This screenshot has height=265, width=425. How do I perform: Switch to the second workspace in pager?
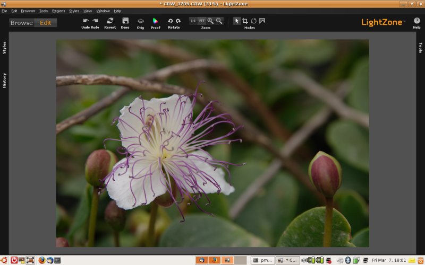coord(215,260)
